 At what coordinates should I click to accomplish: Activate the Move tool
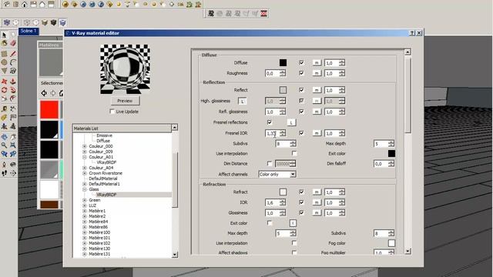pyautogui.click(x=4, y=82)
